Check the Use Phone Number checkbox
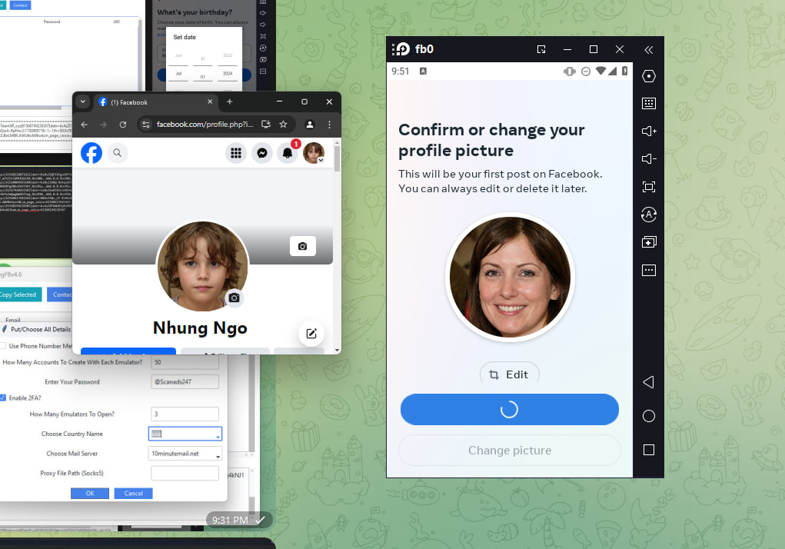Screen dimensions: 785x549 tap(3, 346)
